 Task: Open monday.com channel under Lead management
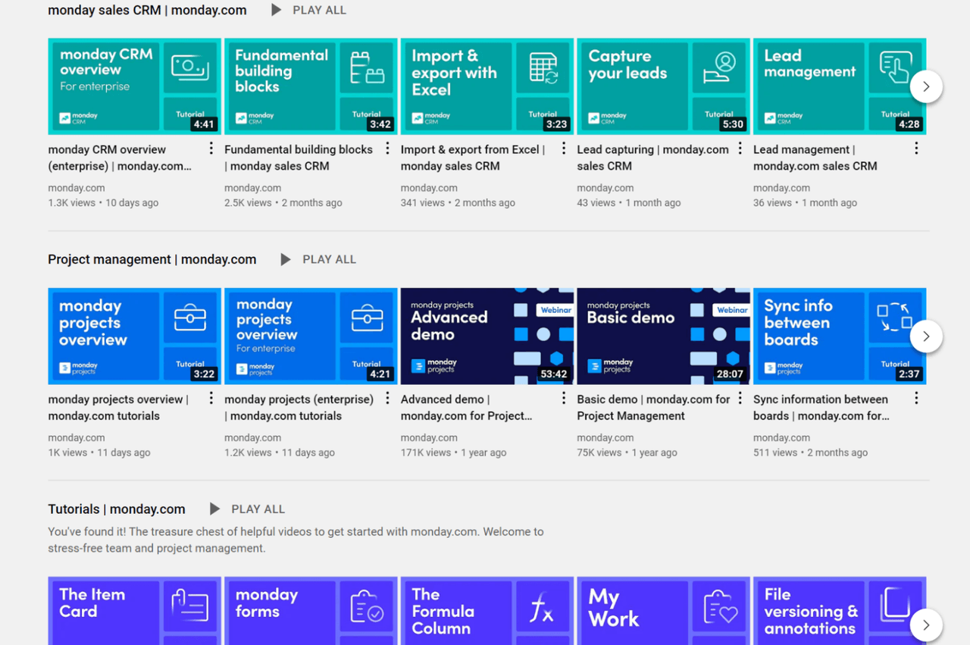782,188
